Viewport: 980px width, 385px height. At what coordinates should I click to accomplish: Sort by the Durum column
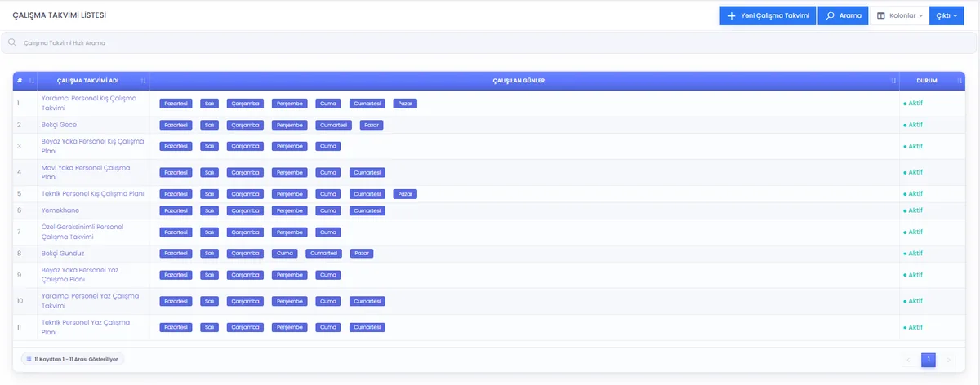932,81
